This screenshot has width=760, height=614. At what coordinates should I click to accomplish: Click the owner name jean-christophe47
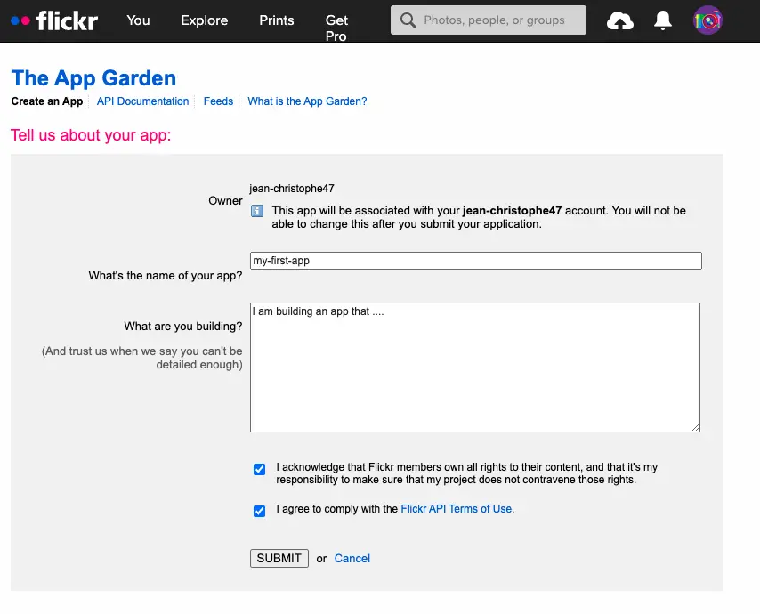click(292, 189)
